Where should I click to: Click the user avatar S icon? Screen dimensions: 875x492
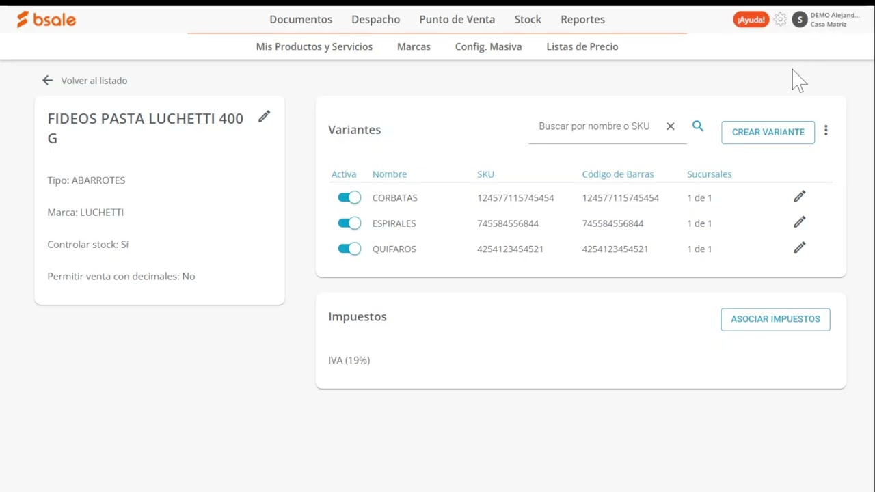(800, 20)
